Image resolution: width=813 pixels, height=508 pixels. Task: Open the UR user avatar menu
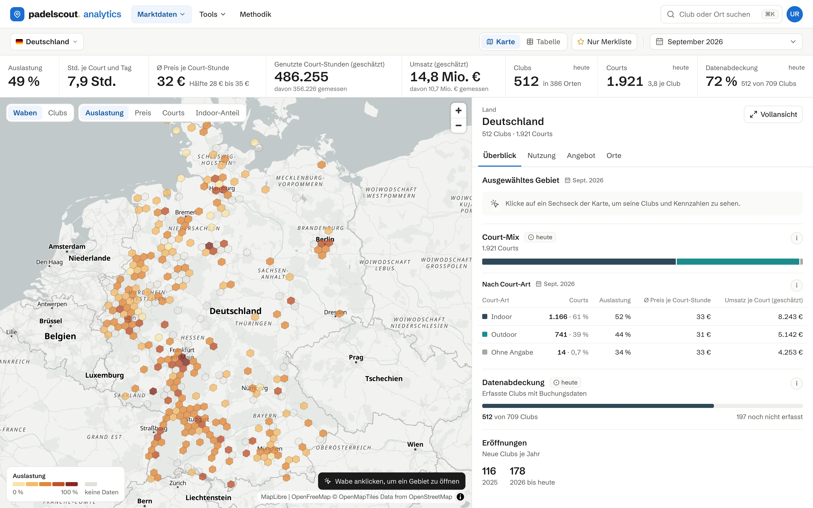coord(794,14)
